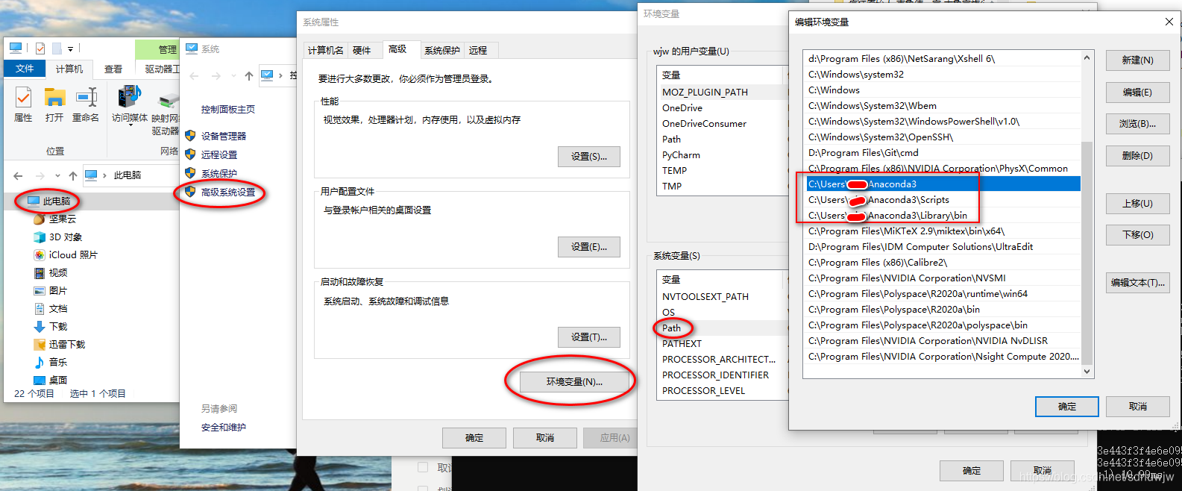
Task: Go up one level in File Explorer
Action: click(73, 175)
